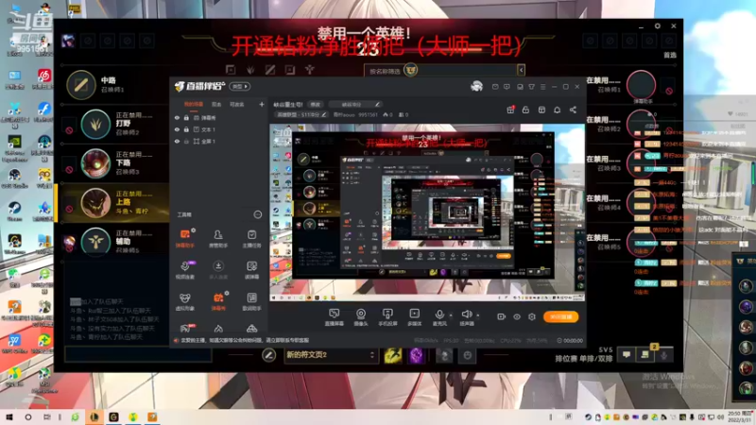Switch to the third scene tab
Viewport: 756px width, 425px height.
(237, 104)
